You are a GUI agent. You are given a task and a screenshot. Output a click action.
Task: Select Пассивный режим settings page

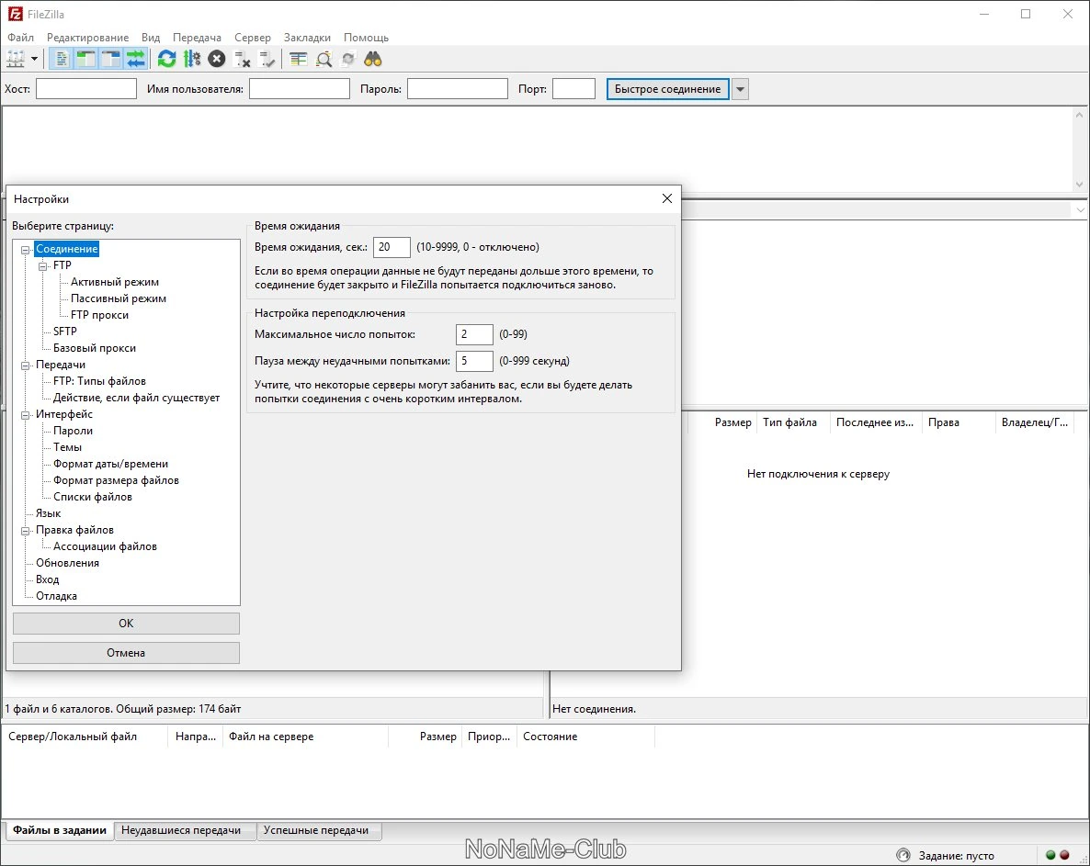coord(119,298)
